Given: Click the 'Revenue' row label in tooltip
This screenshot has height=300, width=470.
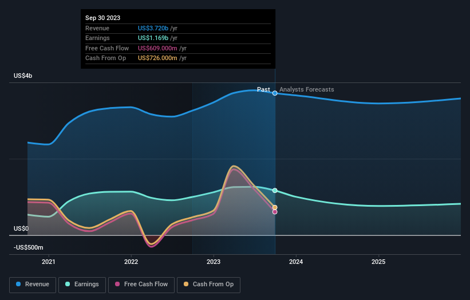Looking at the screenshot, I should 97,28.
